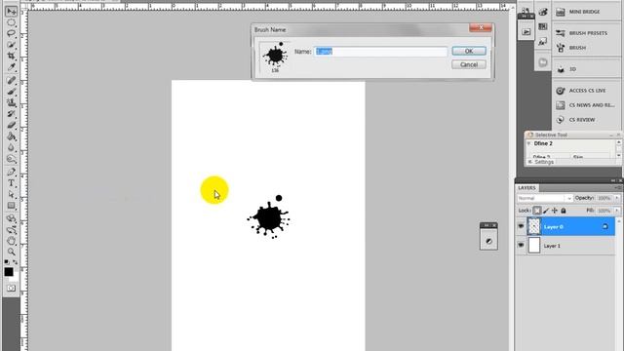
Task: Open the background color swatch
Action: [16, 278]
